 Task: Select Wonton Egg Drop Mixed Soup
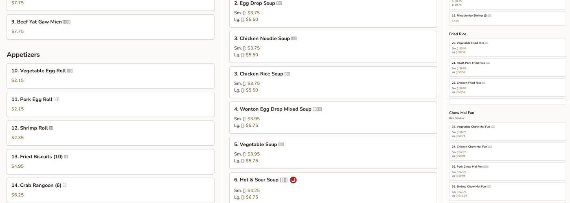[333, 117]
